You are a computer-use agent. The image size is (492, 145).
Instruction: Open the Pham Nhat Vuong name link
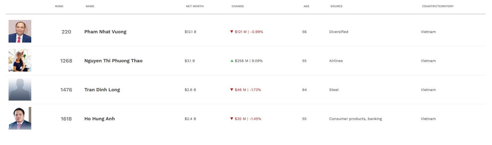click(x=105, y=32)
